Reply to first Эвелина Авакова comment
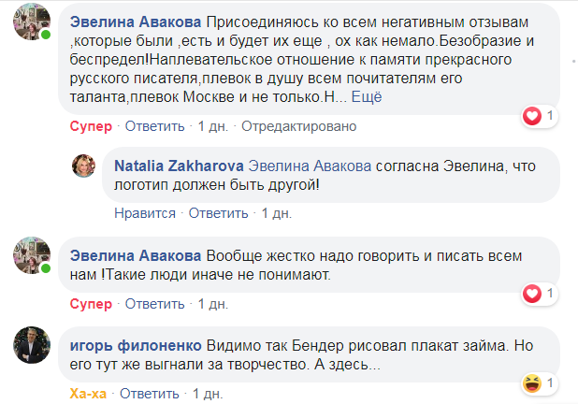 coord(155,126)
